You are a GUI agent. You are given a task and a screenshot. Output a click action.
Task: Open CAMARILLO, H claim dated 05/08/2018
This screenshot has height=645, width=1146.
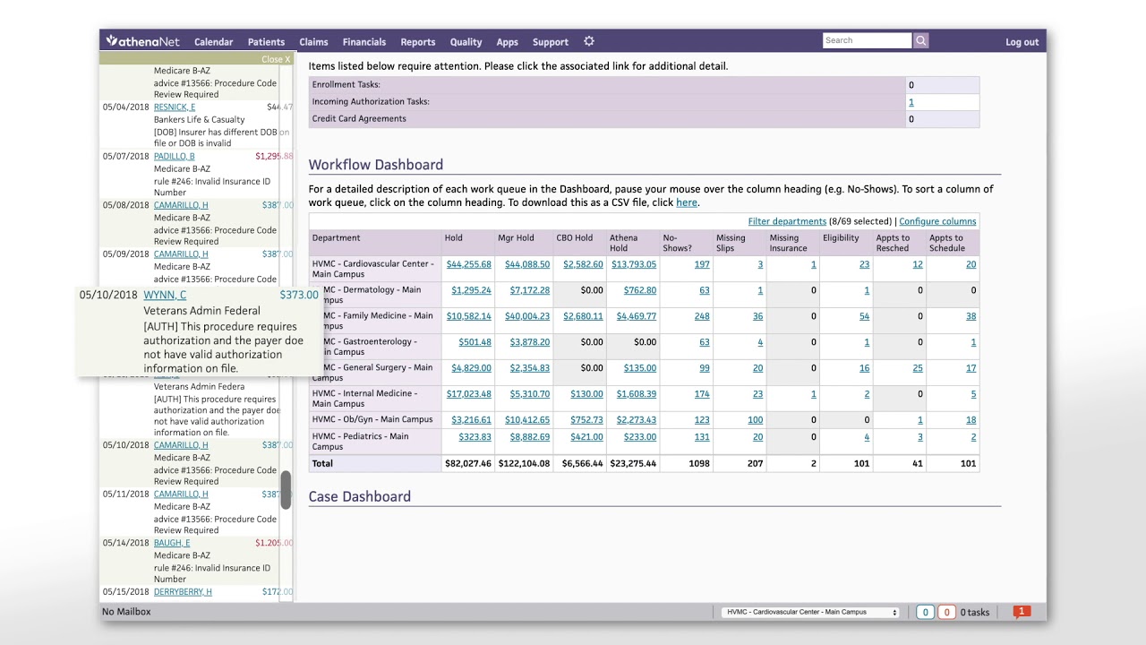point(181,205)
